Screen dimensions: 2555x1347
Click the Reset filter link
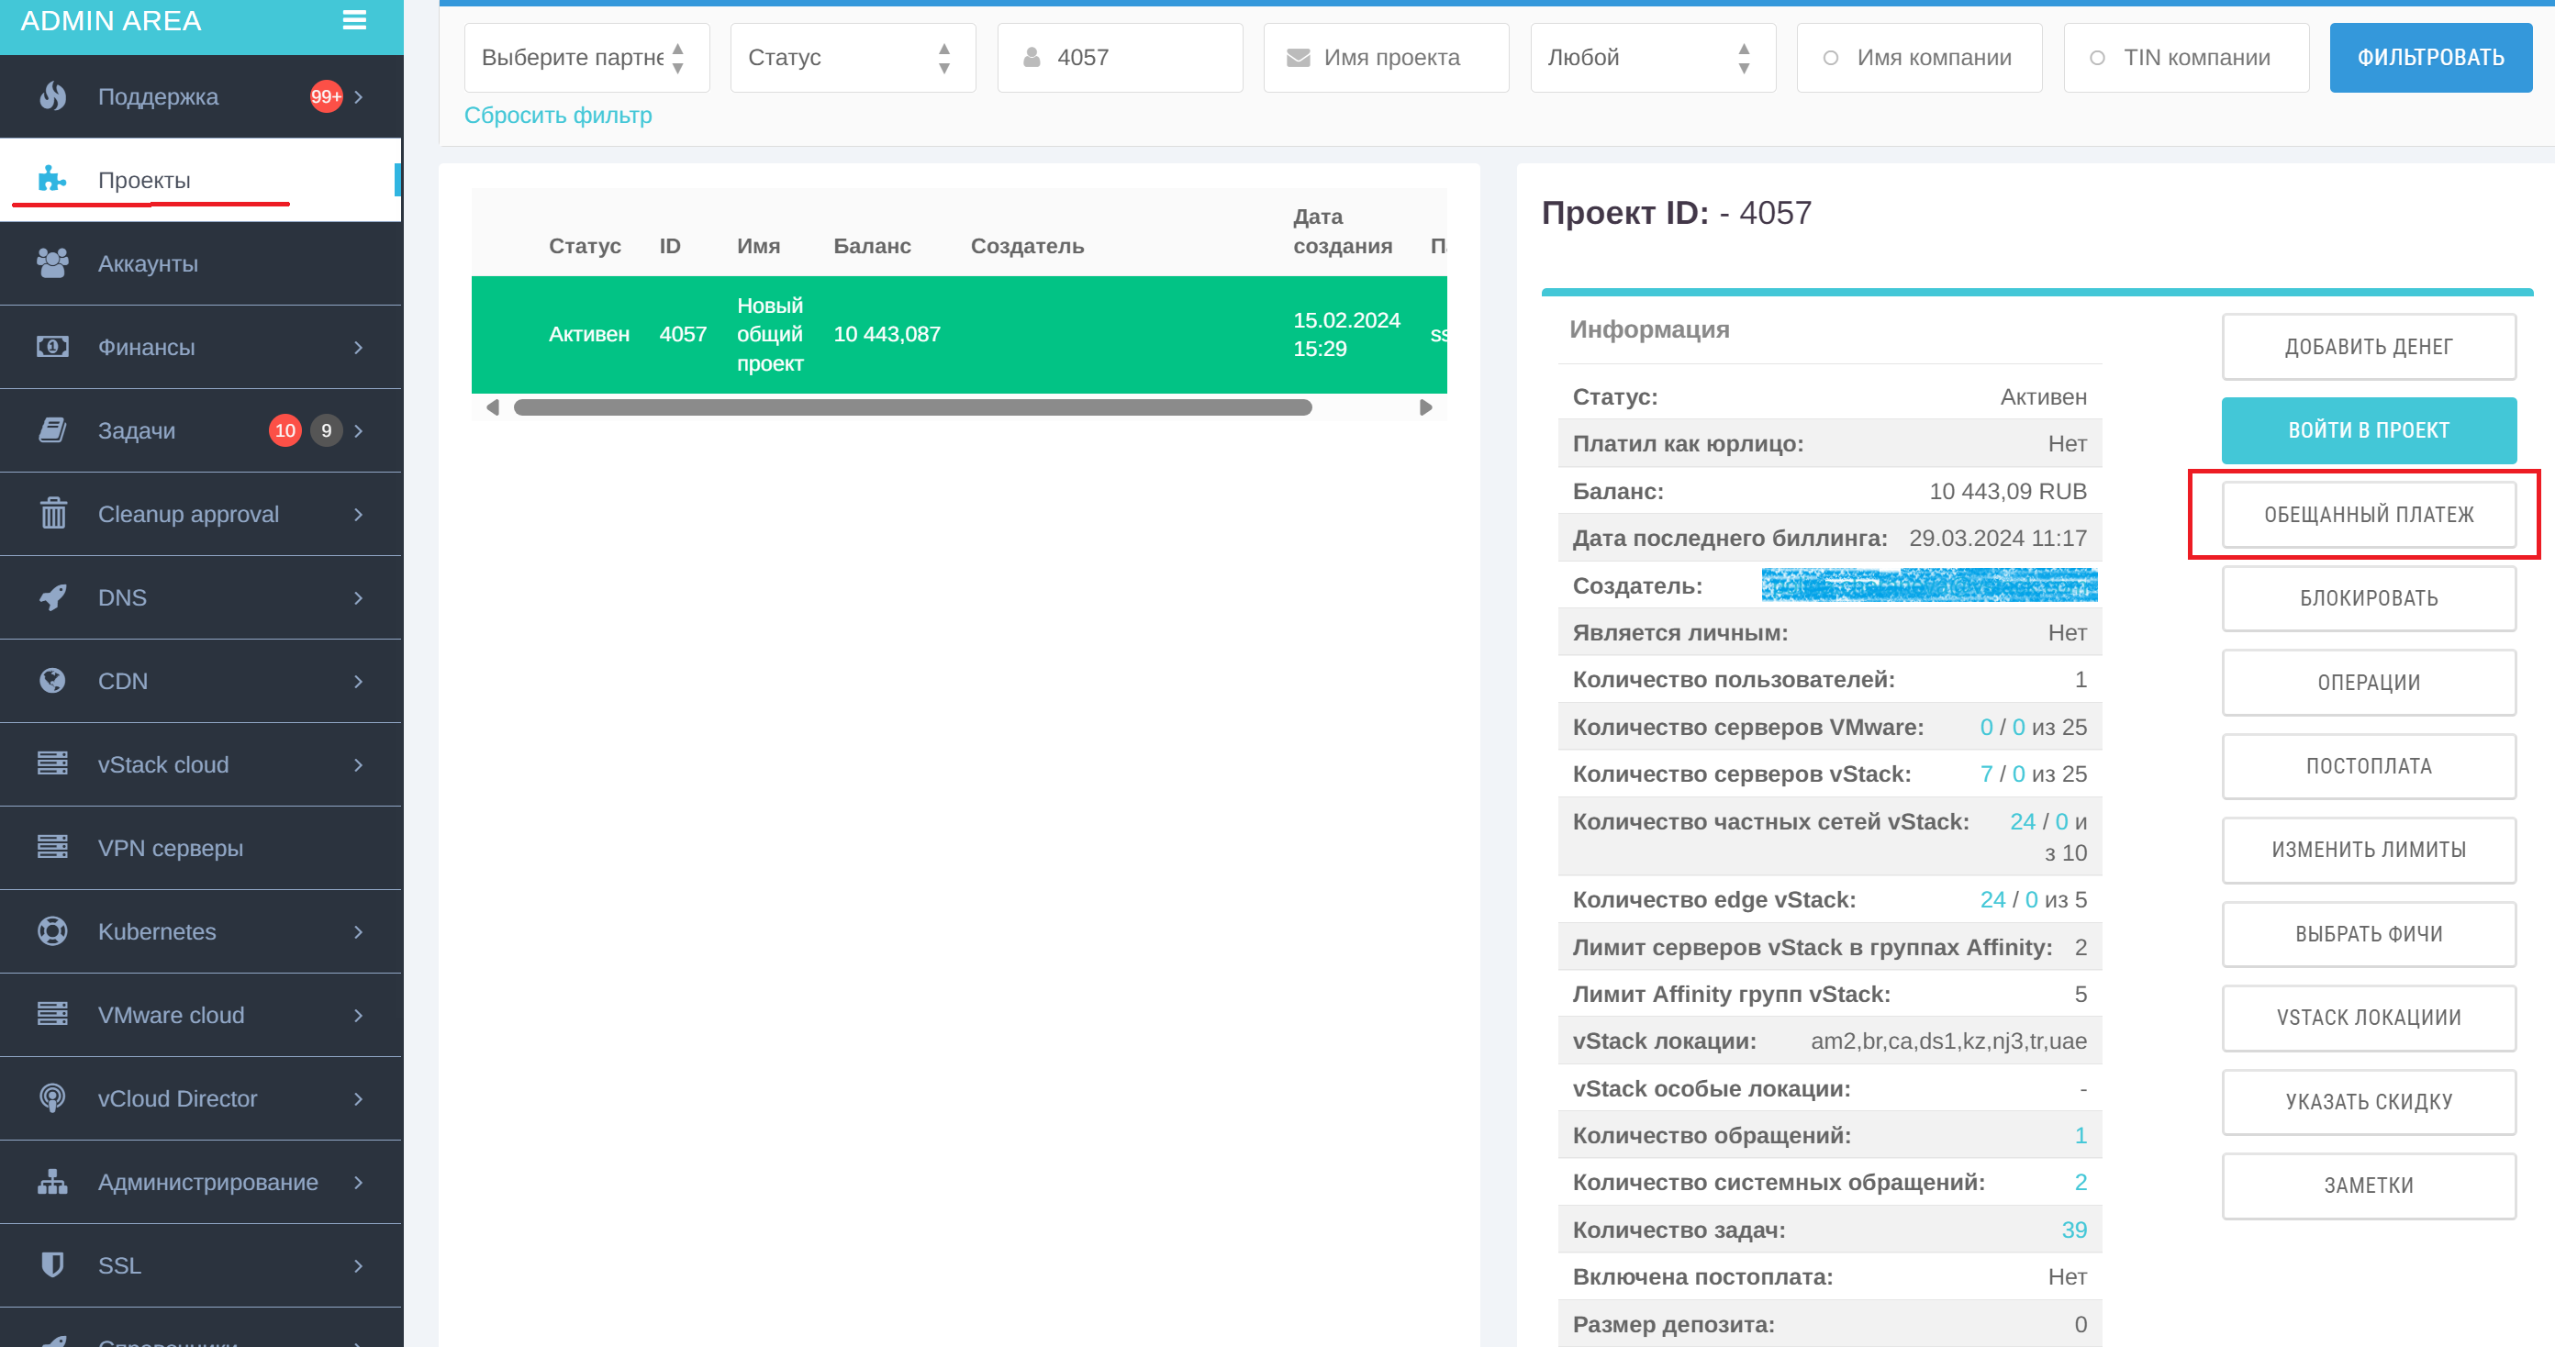[558, 115]
